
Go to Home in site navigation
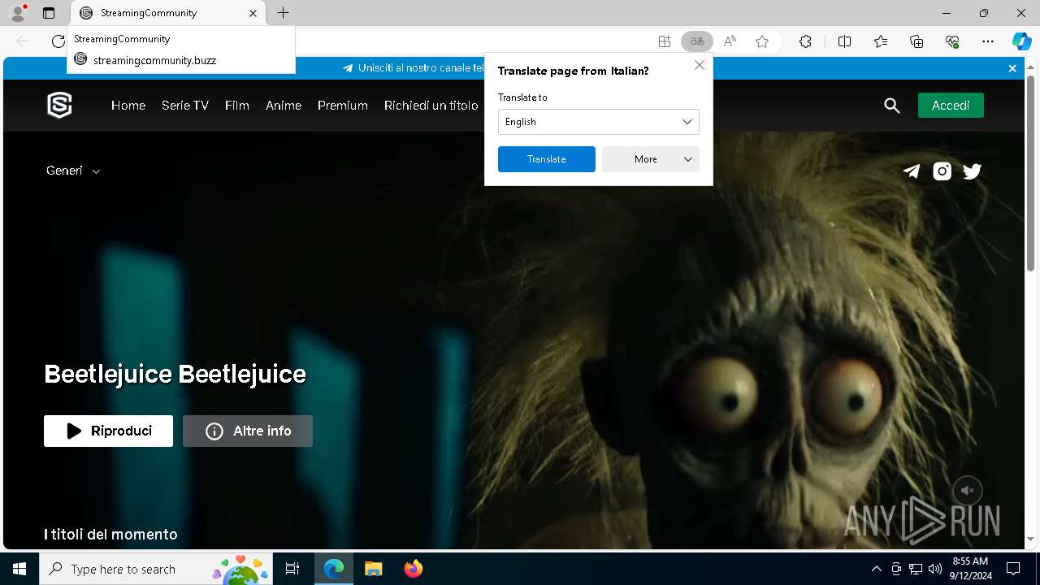pyautogui.click(x=128, y=106)
